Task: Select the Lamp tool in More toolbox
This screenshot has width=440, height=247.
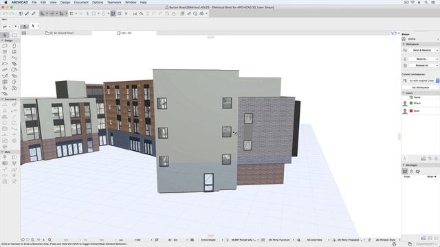Action: tap(5, 157)
